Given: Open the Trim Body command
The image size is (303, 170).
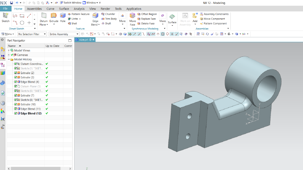Looking at the screenshot, I should 109,19.
